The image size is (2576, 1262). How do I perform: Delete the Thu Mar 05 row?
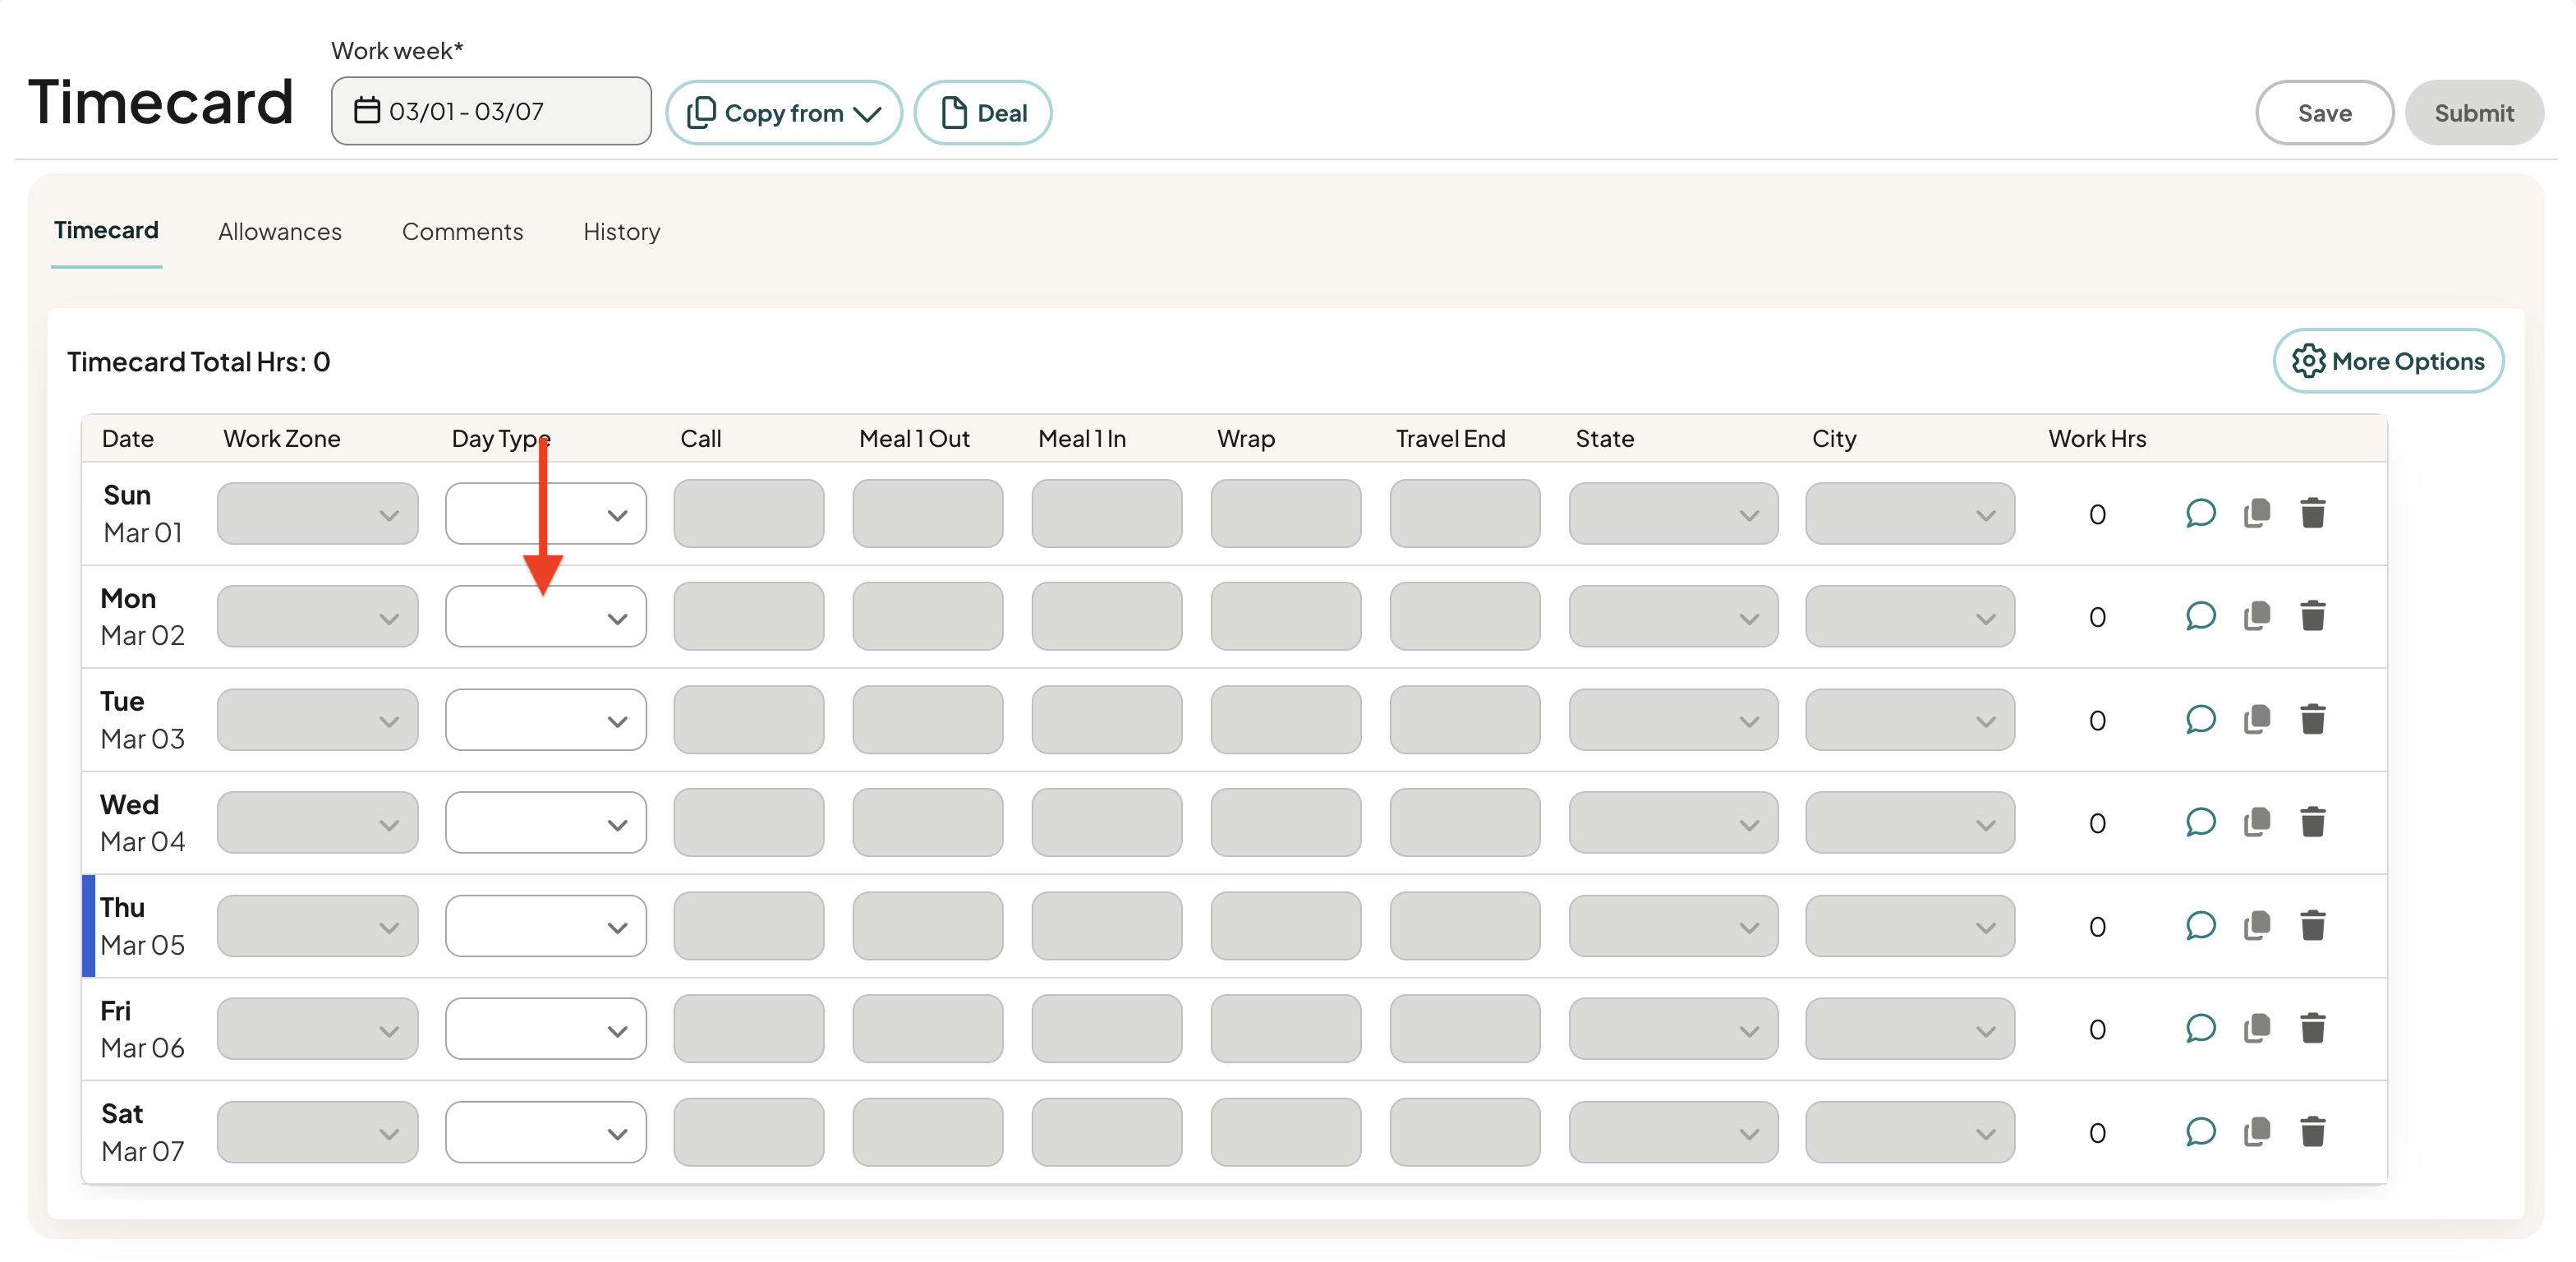[x=2312, y=926]
